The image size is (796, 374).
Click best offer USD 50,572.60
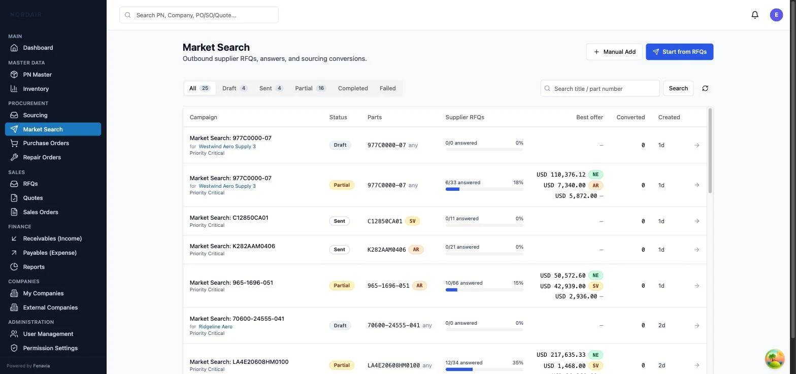(x=563, y=276)
